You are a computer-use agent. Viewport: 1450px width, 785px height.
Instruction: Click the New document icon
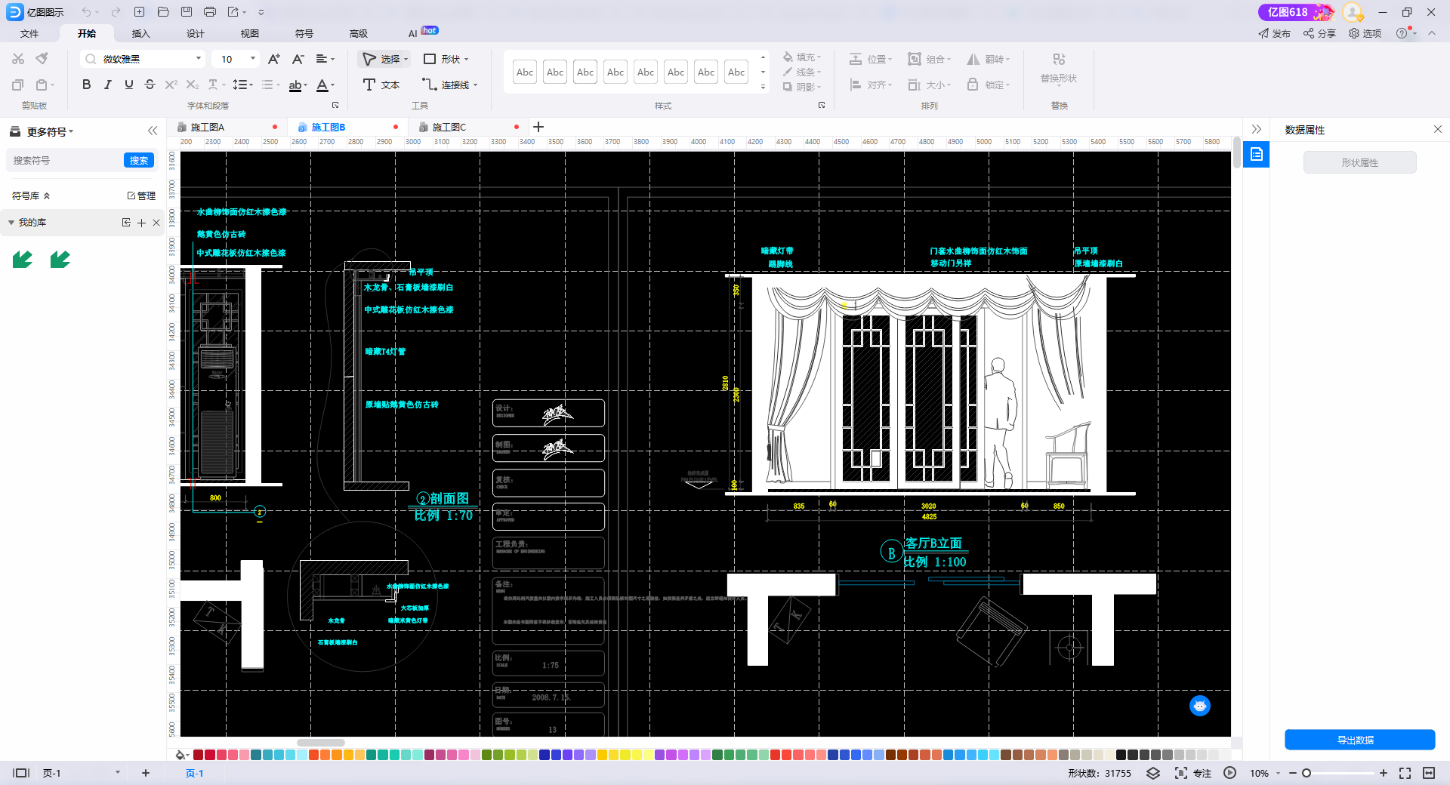139,12
